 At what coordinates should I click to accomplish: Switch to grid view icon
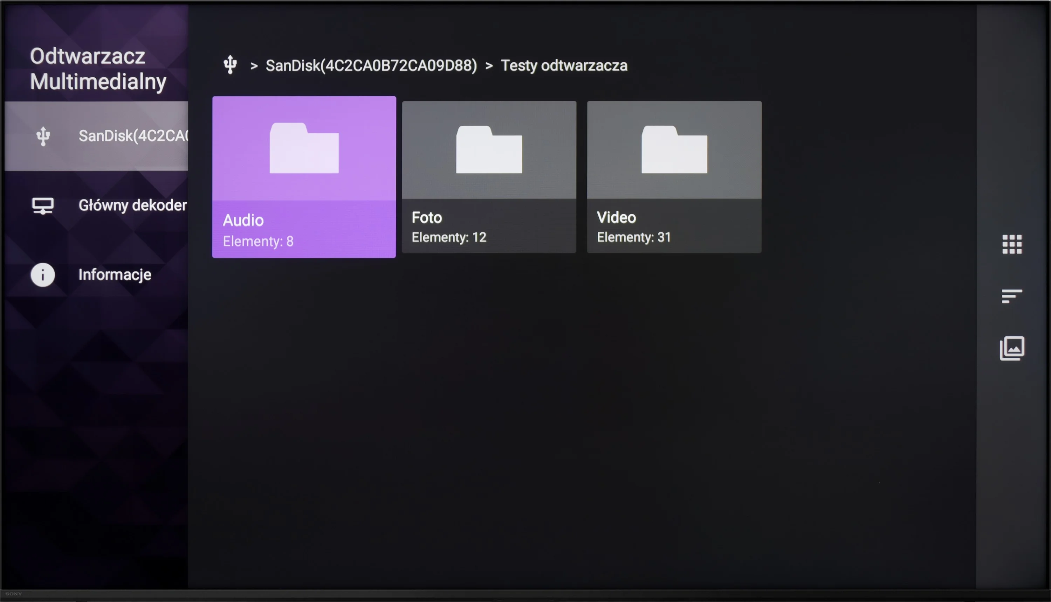1012,244
